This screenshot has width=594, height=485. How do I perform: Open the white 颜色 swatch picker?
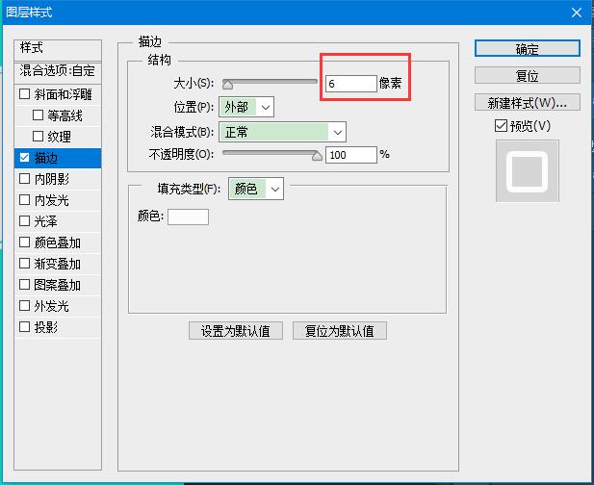point(188,217)
